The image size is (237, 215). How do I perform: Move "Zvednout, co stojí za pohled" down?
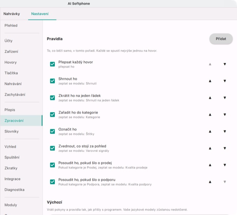[225, 148]
